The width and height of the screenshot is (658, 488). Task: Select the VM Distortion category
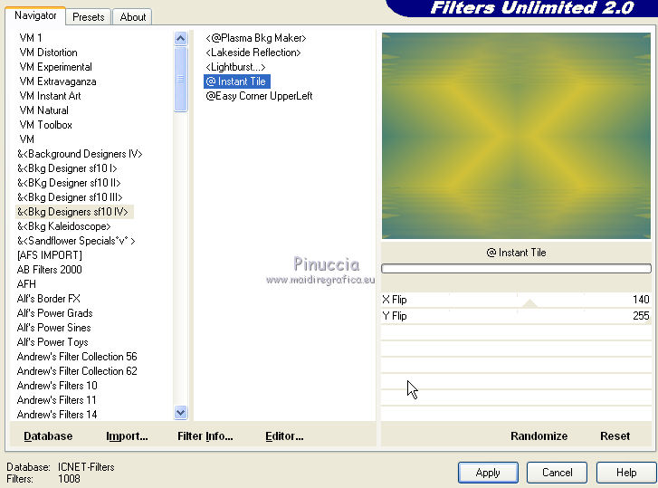coord(48,53)
